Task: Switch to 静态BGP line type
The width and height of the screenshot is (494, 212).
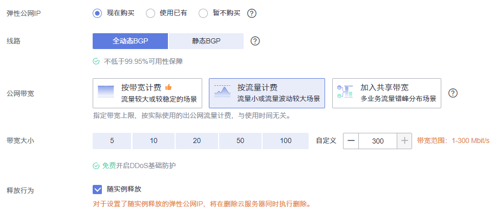Action: pyautogui.click(x=206, y=41)
